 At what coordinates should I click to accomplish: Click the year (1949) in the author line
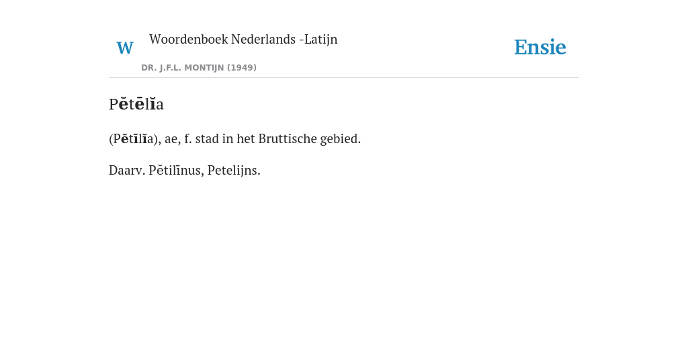pyautogui.click(x=242, y=68)
